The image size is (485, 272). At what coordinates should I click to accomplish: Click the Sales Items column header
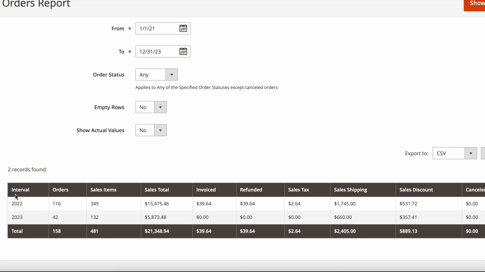(x=103, y=190)
